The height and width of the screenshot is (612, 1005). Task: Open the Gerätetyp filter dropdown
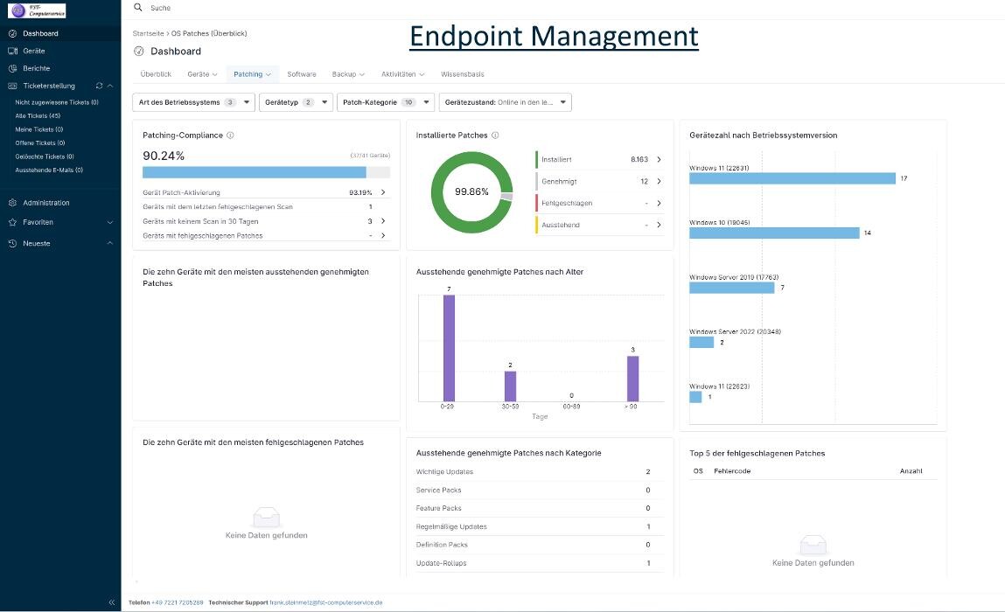click(295, 102)
